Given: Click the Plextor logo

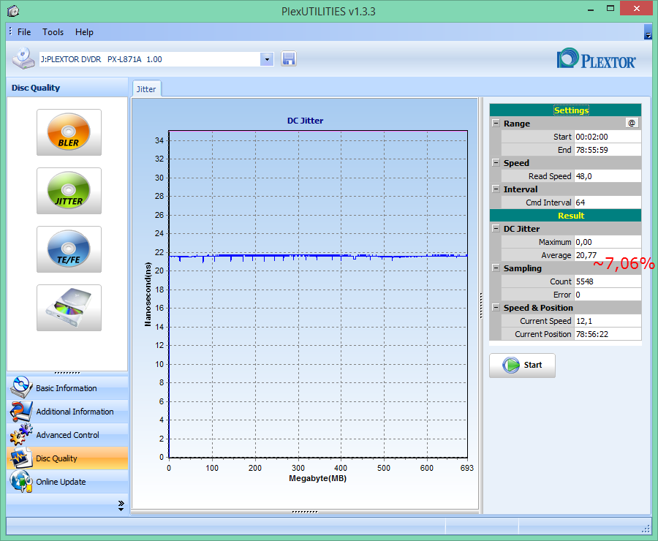Looking at the screenshot, I should 596,58.
